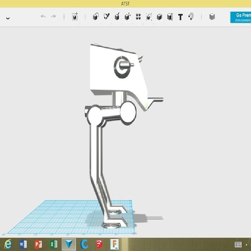251x251 pixels.
Task: Open the Material cube tool
Action: click(x=212, y=17)
